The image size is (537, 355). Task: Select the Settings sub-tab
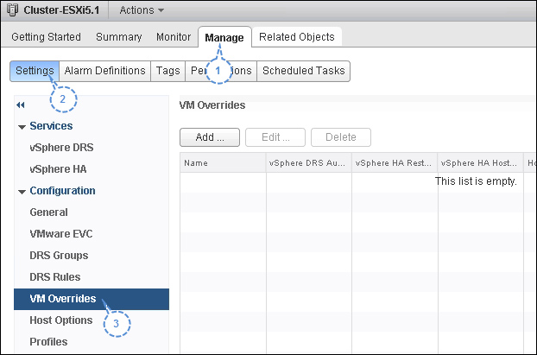tap(35, 71)
